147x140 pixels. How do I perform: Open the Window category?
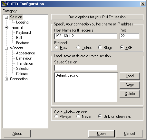point(16,48)
